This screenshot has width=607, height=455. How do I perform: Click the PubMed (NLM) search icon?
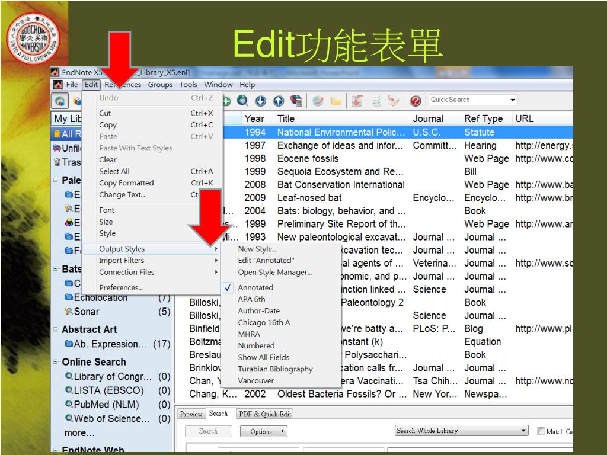pyautogui.click(x=69, y=404)
